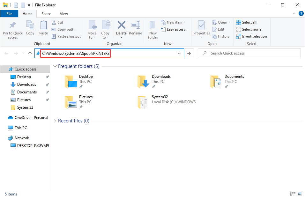This screenshot has width=305, height=198.
Task: Click Select all
Action: coord(246,22)
